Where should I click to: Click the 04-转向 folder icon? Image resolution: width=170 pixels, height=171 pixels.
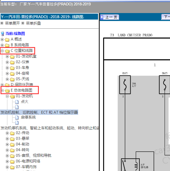tap(12, 150)
